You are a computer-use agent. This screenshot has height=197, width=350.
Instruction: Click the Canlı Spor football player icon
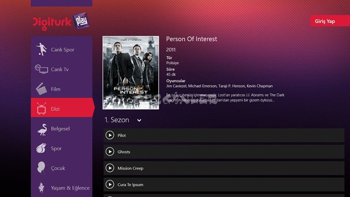click(x=42, y=49)
